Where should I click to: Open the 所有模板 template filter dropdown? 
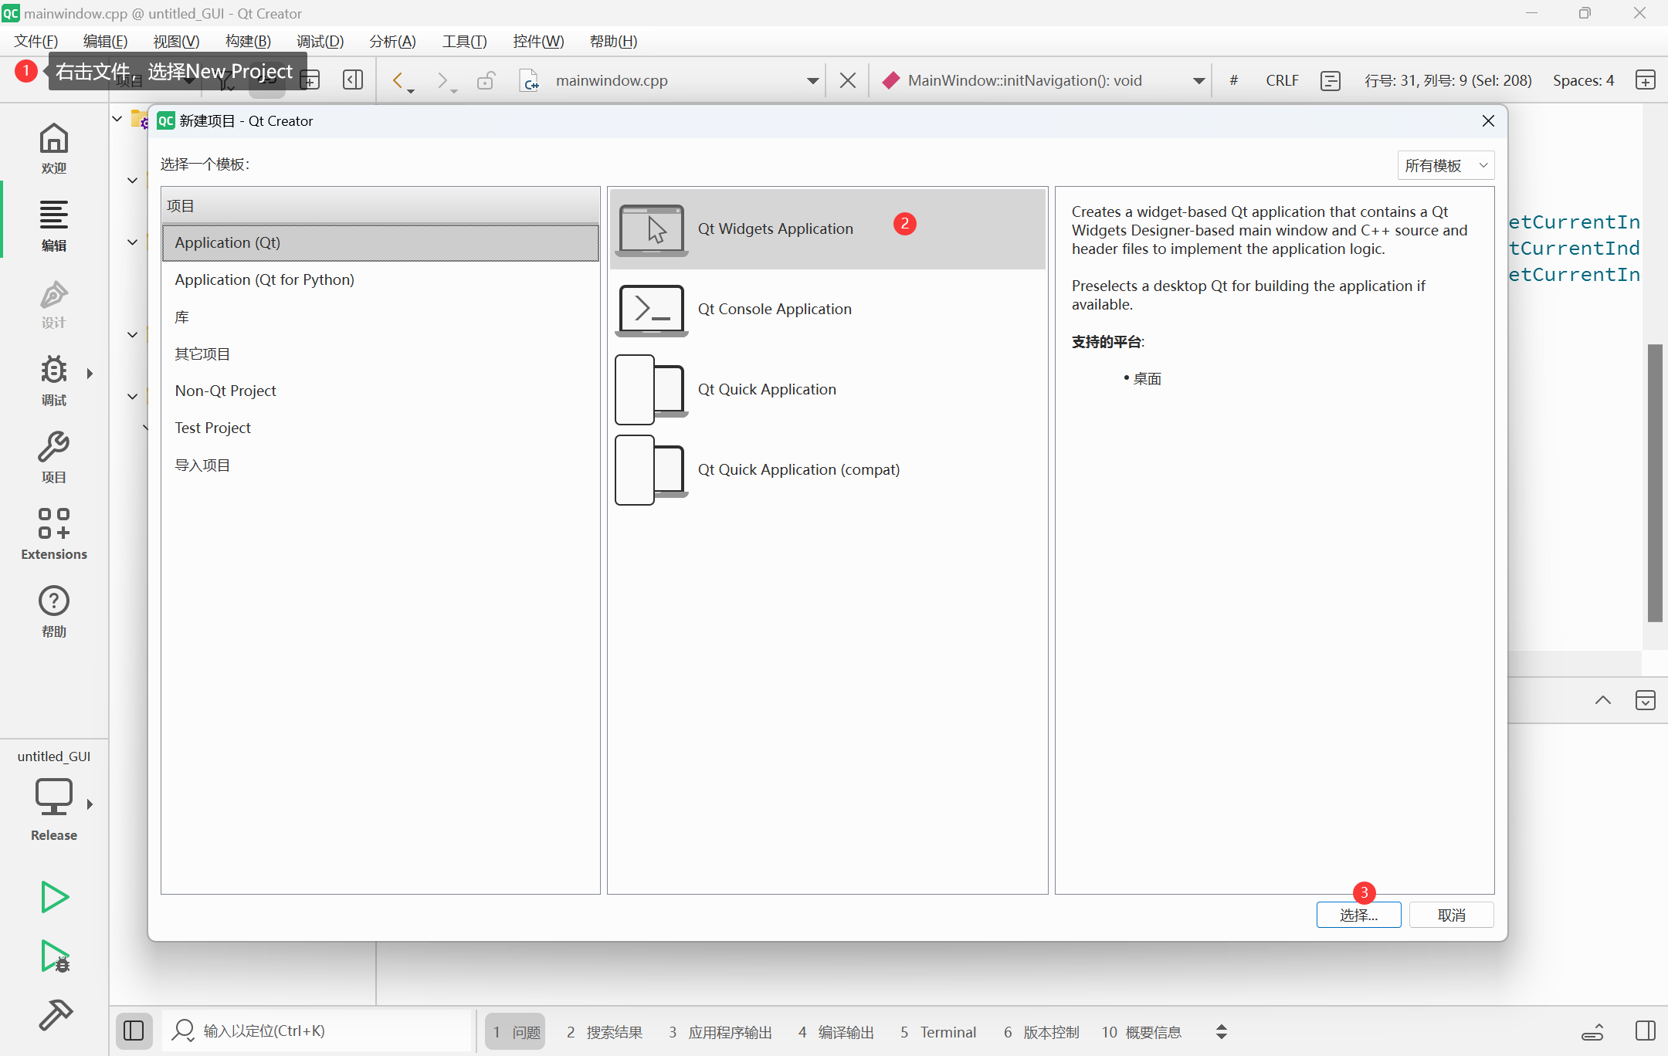pos(1446,165)
